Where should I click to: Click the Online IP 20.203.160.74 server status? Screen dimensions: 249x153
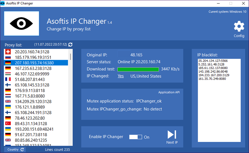pos(139,62)
